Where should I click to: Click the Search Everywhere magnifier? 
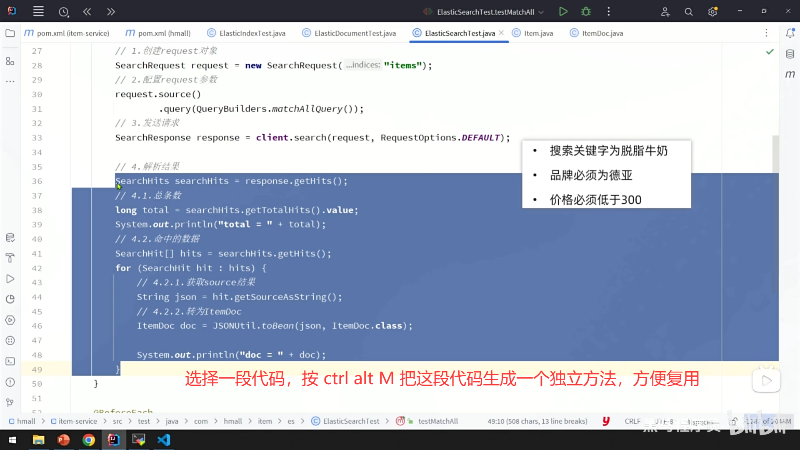[x=689, y=12]
